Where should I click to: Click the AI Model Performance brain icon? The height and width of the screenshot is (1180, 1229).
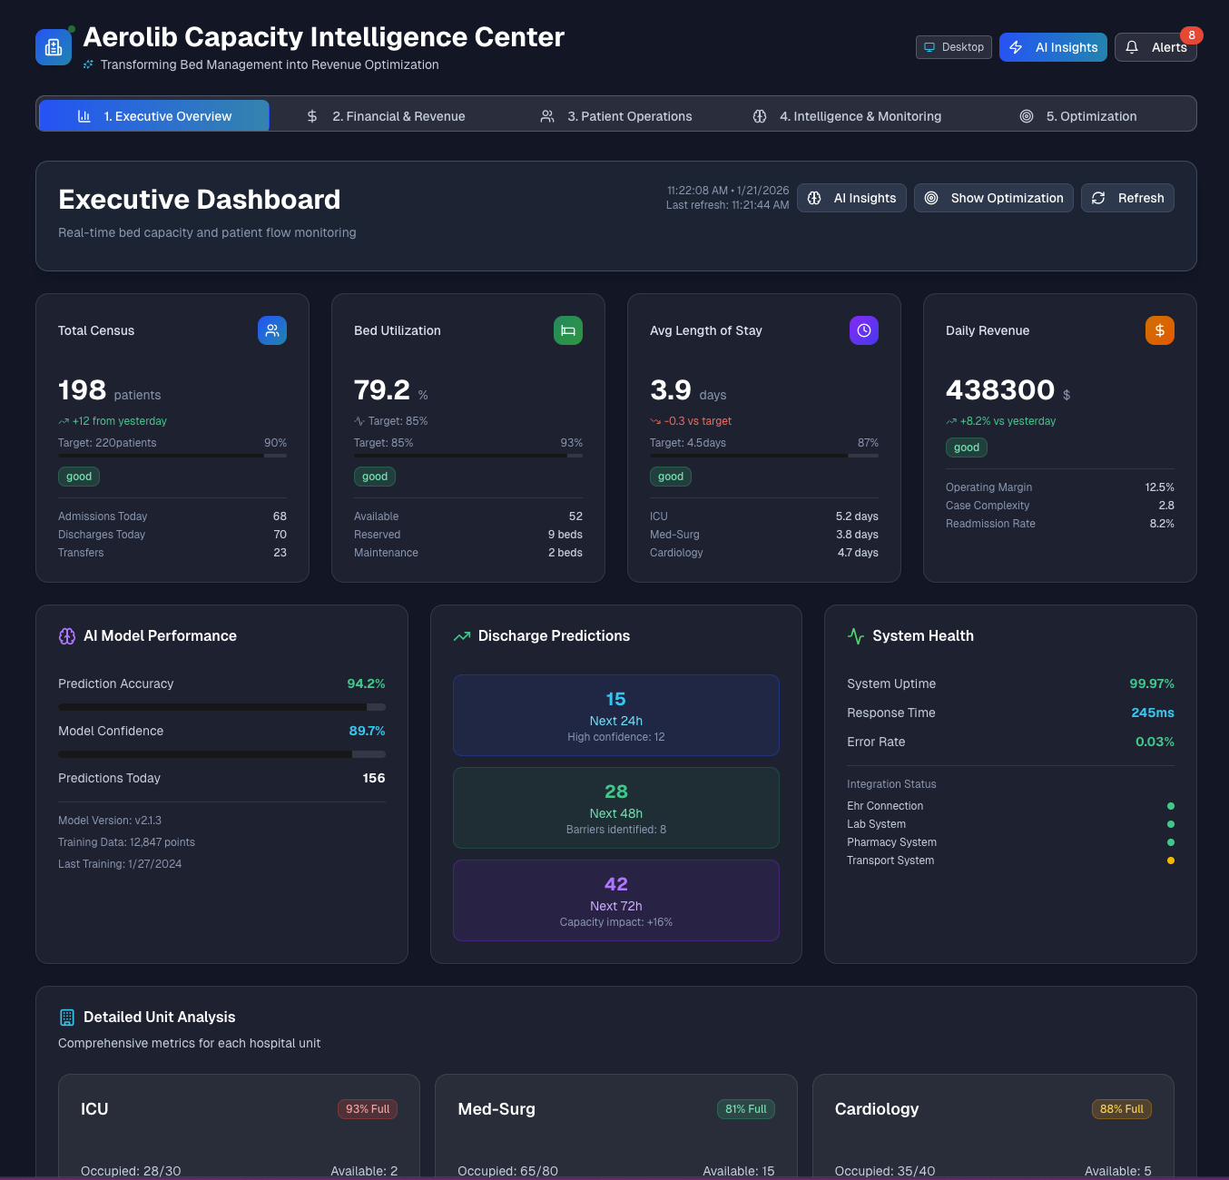click(66, 635)
